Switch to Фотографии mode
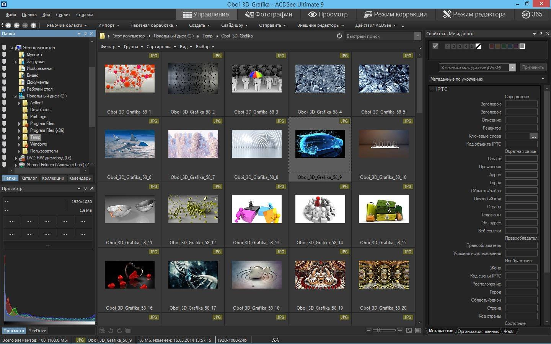 pos(269,14)
